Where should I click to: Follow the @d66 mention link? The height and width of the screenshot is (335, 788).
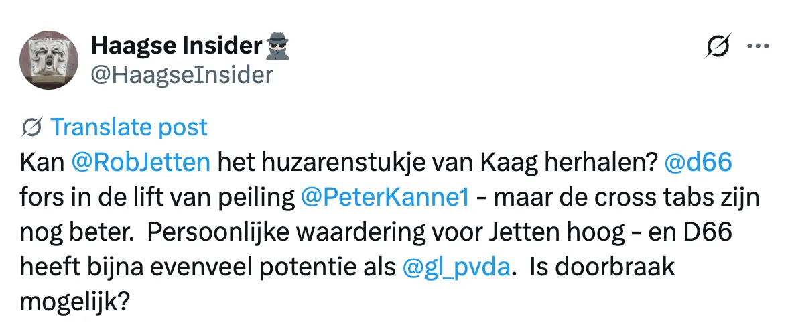pos(698,163)
